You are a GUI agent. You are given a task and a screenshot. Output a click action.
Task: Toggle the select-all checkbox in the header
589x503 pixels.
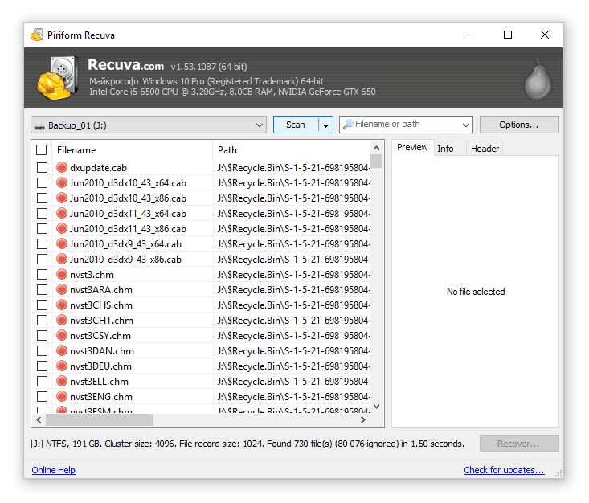coord(42,150)
